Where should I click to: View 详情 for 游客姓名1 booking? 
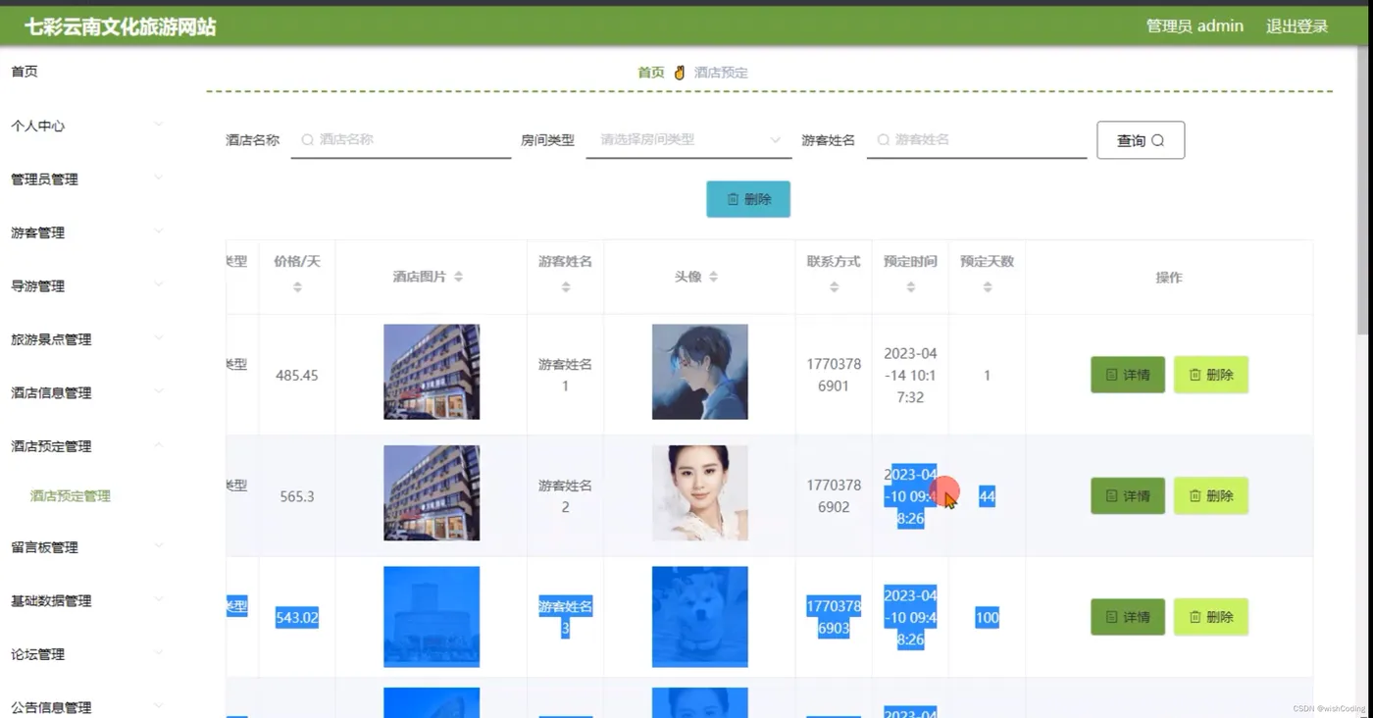click(1128, 375)
